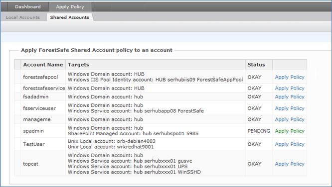Viewport: 332px width, 187px height.
Task: Select the forestsafepool account name
Action: click(x=40, y=77)
